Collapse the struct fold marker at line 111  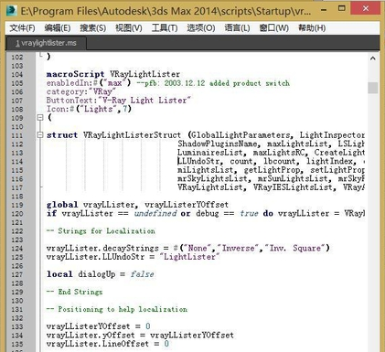tap(40, 134)
